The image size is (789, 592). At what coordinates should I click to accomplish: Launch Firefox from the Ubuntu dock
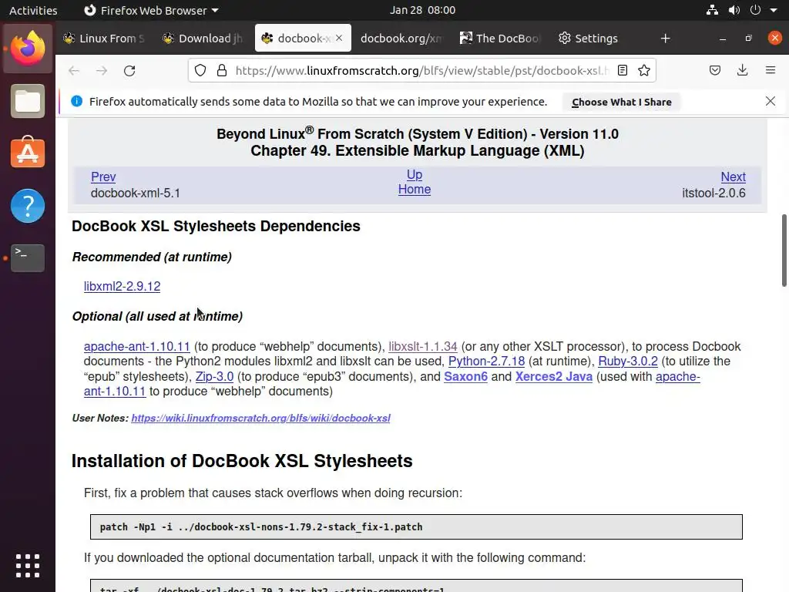(x=28, y=49)
